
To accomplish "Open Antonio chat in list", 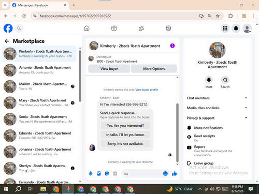I will tap(39, 70).
